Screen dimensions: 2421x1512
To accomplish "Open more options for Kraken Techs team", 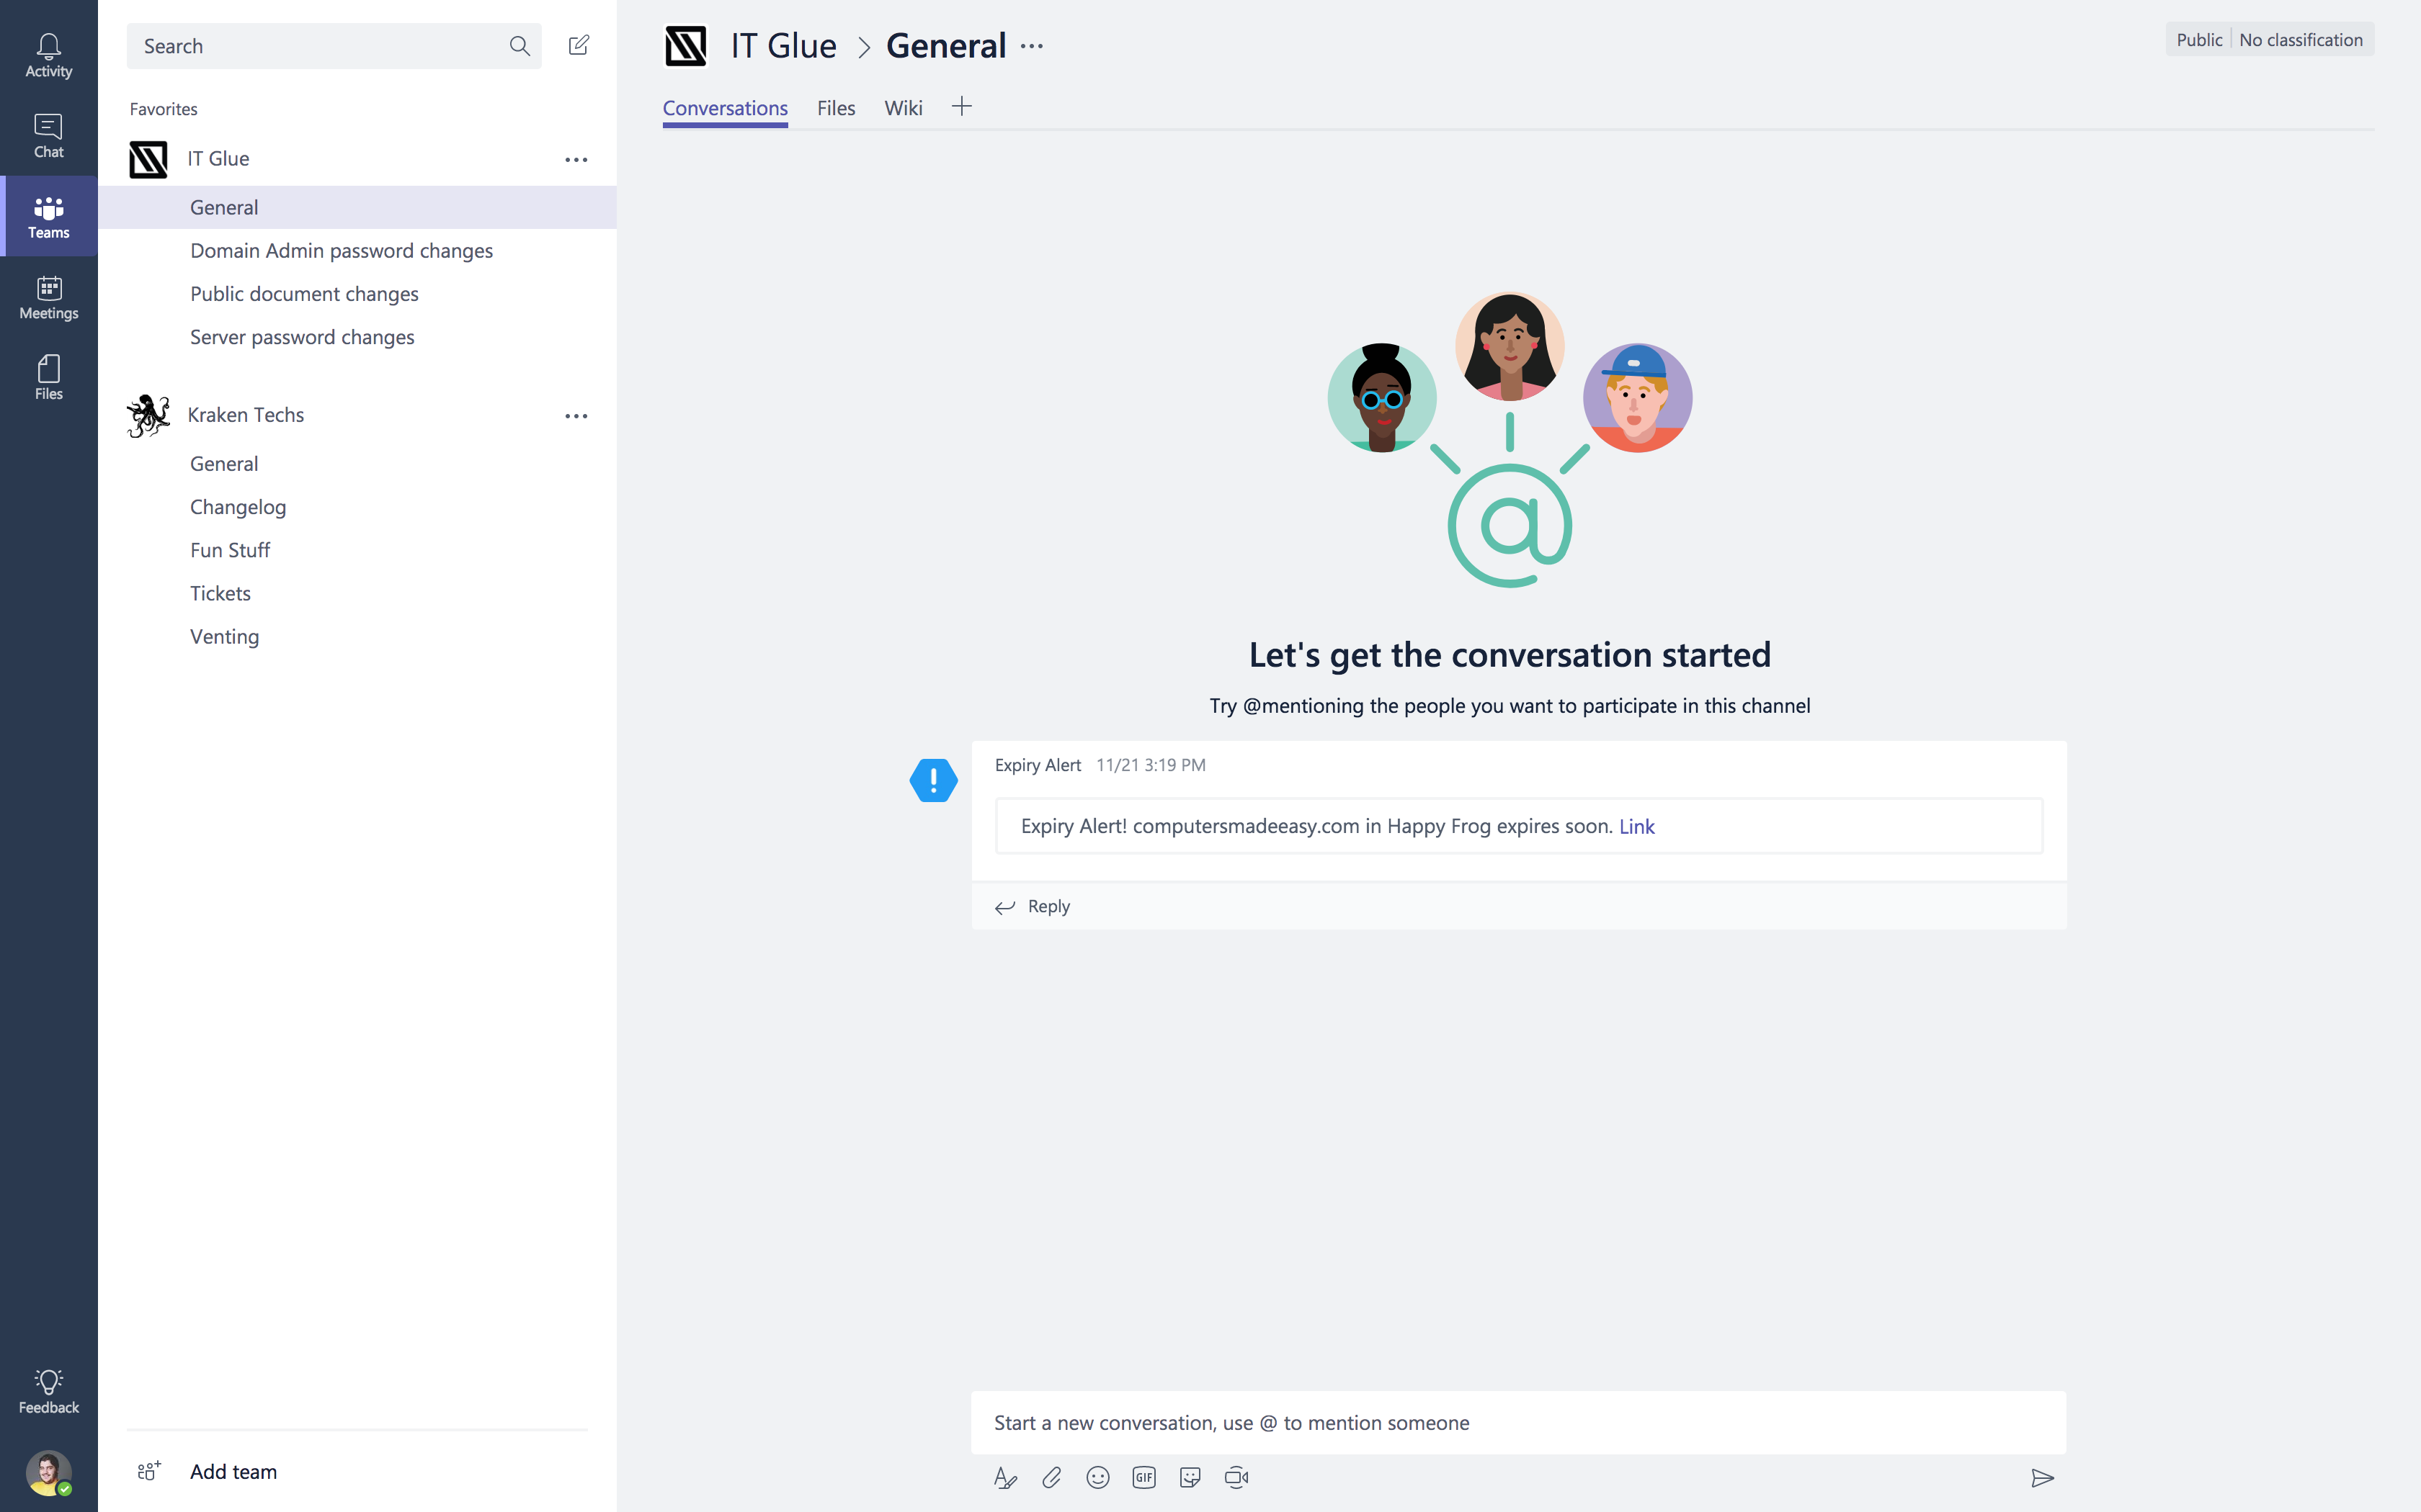I will pos(576,415).
